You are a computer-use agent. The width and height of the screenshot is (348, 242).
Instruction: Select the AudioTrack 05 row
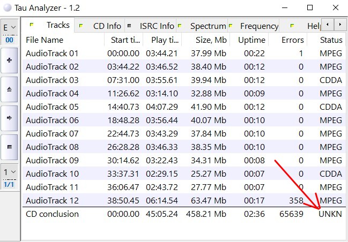52,107
